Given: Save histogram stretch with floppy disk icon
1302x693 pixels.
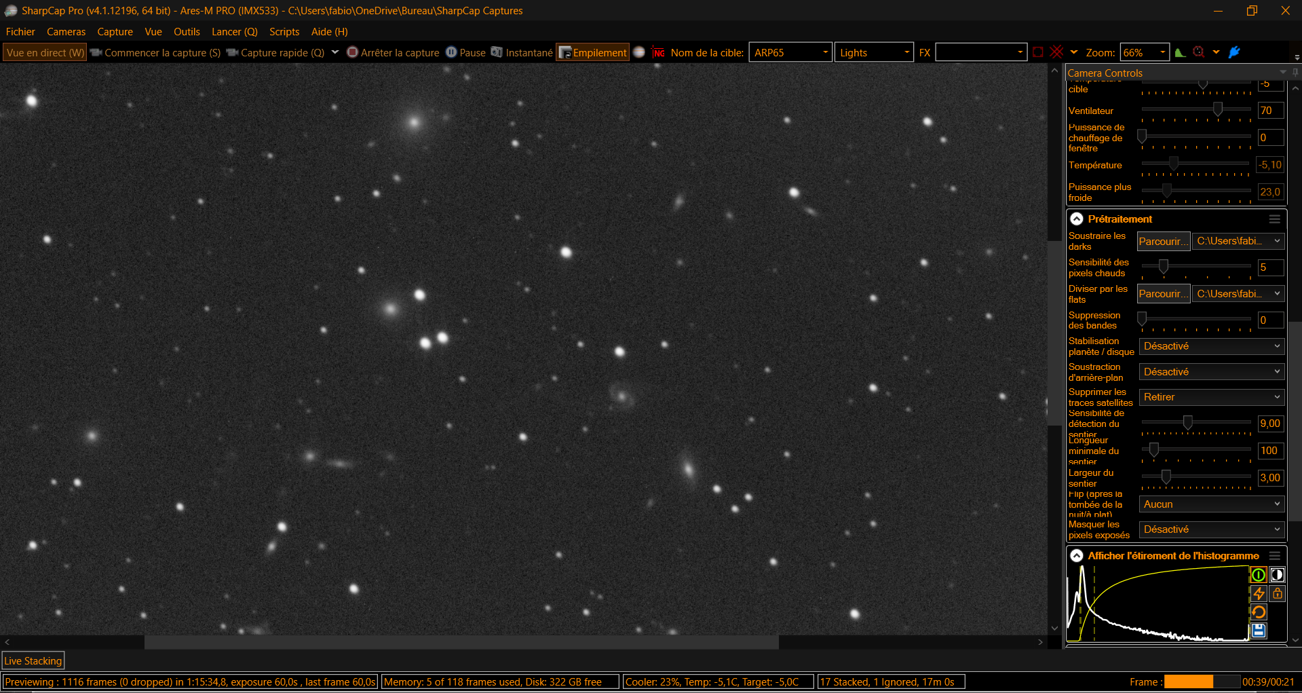Looking at the screenshot, I should [x=1259, y=631].
